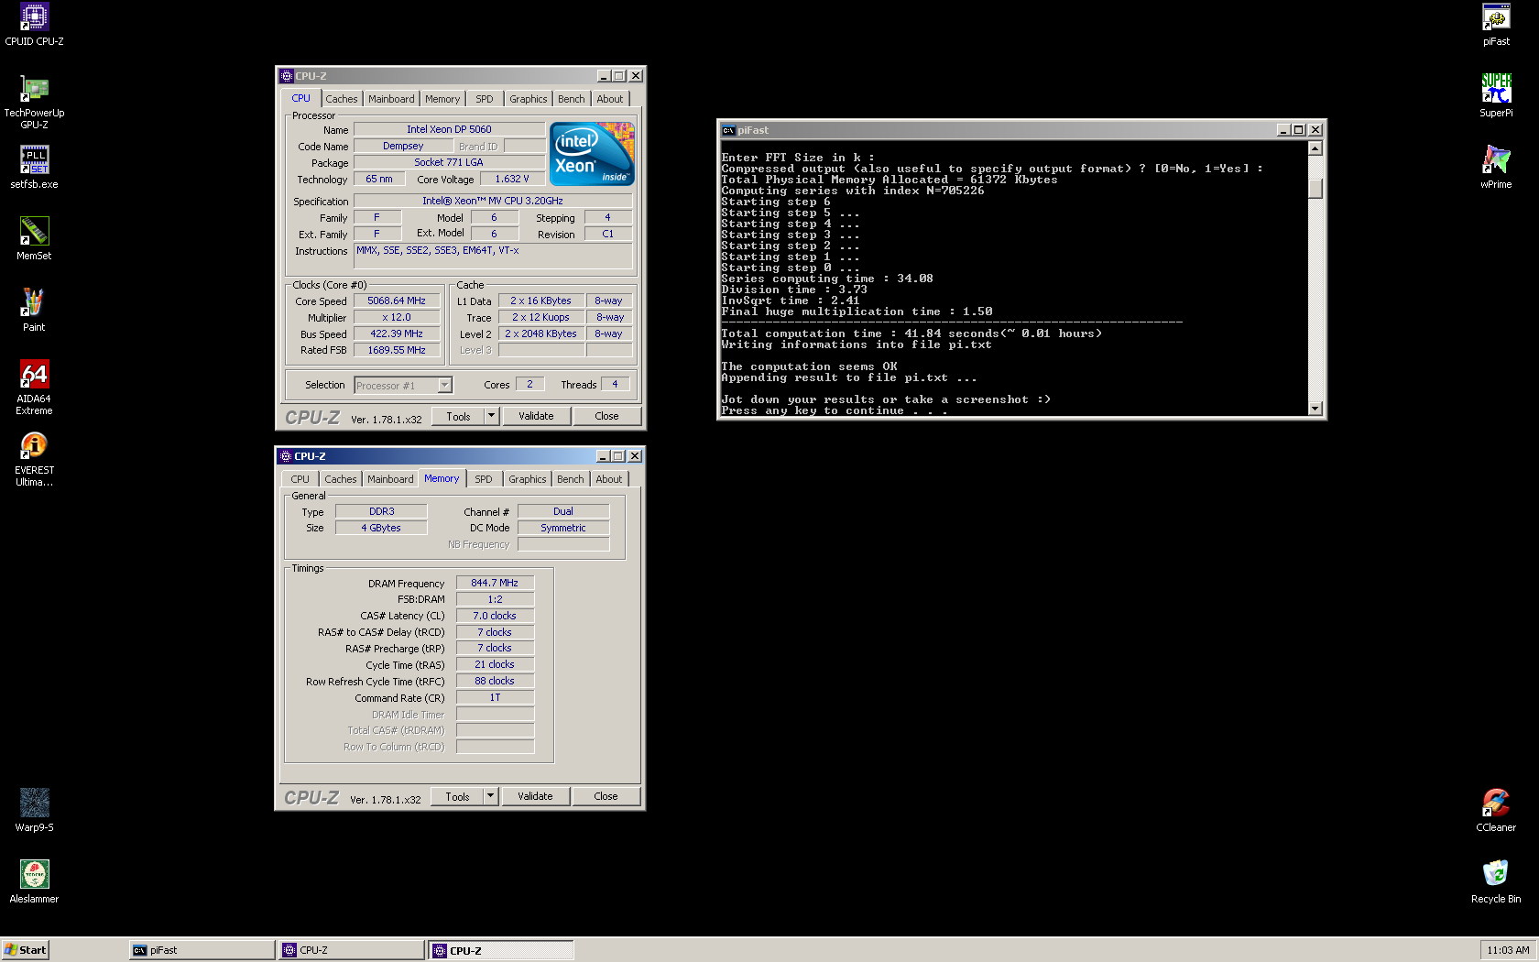Switch to Memory tab in top CPU-Z window
The width and height of the screenshot is (1539, 962).
pos(442,99)
